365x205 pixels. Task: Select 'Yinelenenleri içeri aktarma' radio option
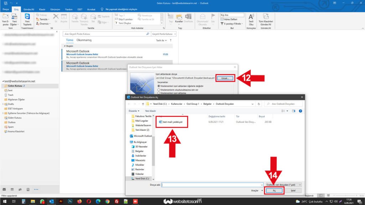[x=159, y=93]
